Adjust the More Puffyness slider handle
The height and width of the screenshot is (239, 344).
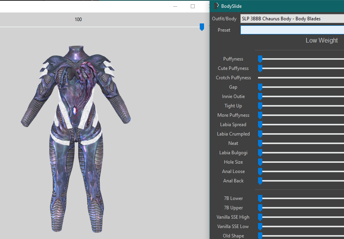click(260, 115)
